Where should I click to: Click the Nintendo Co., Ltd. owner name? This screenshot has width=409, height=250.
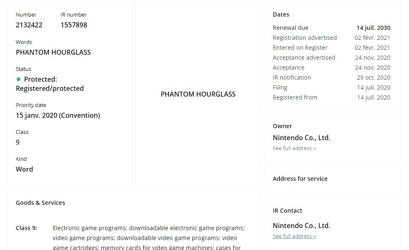301,138
